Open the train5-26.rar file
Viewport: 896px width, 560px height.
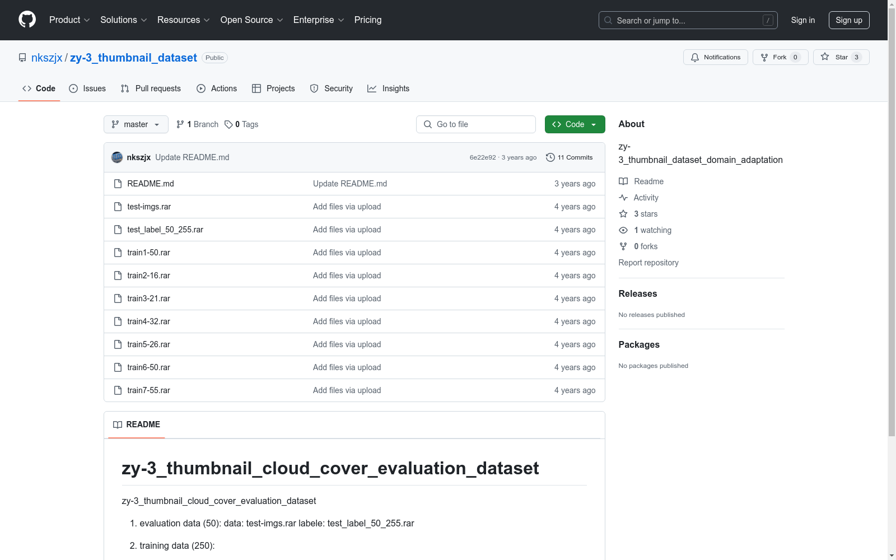(x=148, y=344)
